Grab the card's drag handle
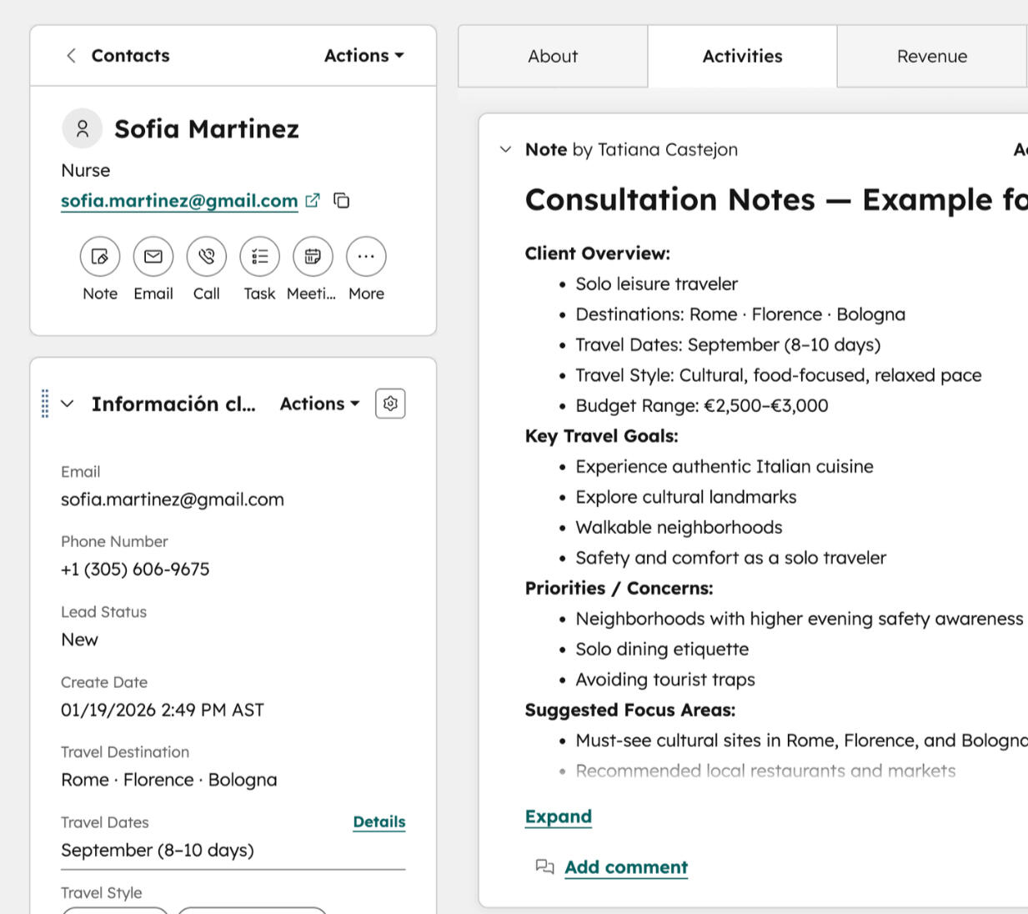 (x=45, y=404)
